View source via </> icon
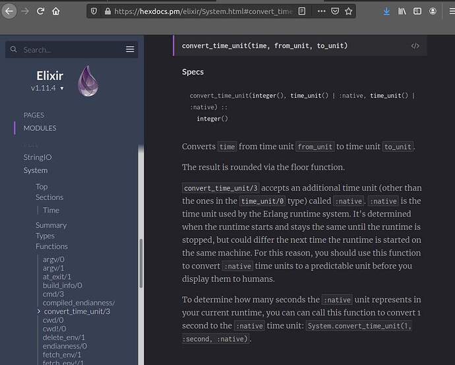Screen dimensions: 455x365 pos(415,46)
